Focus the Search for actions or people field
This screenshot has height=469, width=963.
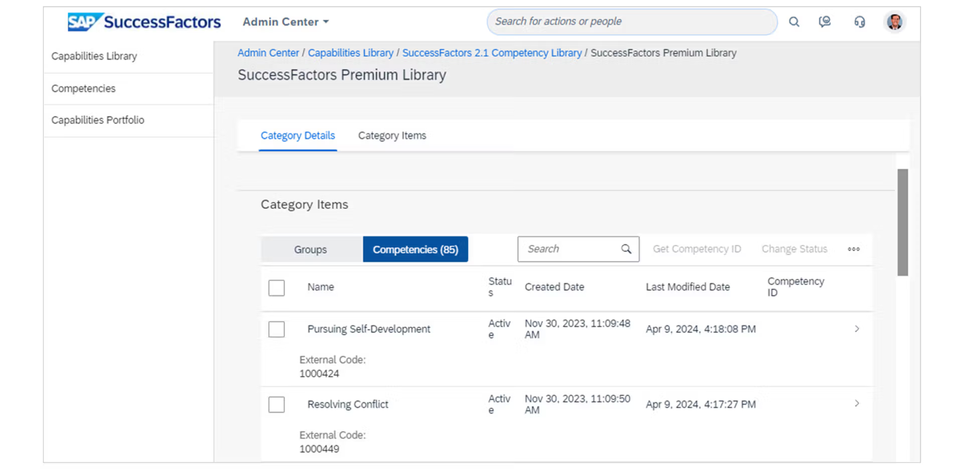tap(632, 22)
